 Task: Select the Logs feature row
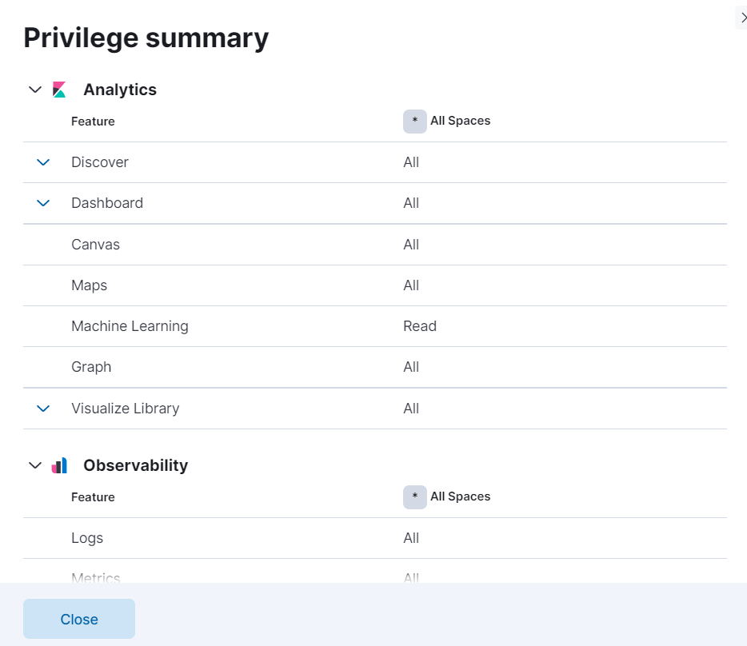tap(86, 538)
